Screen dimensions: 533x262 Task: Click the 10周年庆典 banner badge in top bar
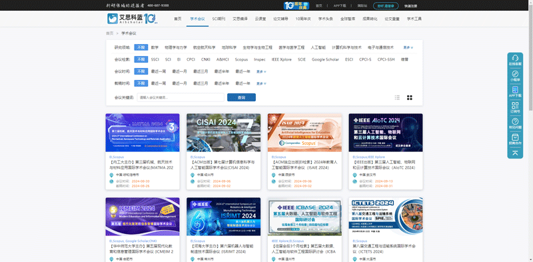coord(296,5)
